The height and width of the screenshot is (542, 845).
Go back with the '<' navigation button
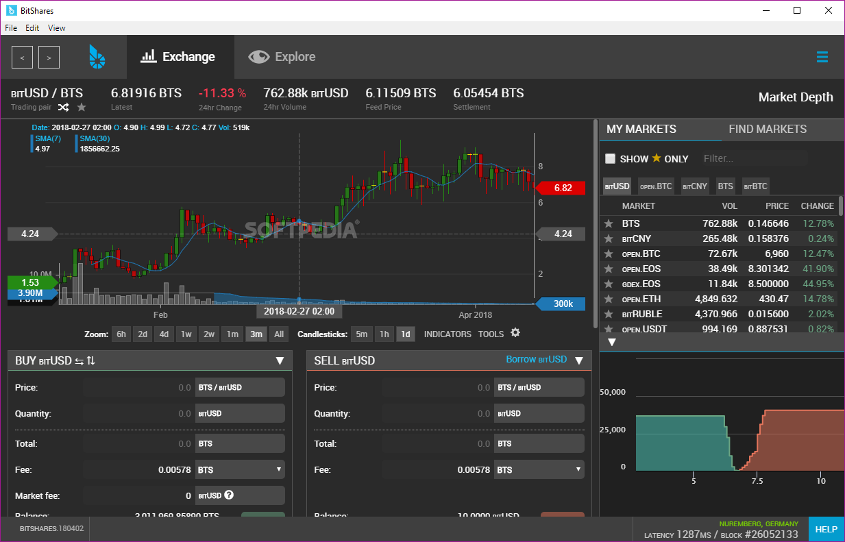[x=22, y=58]
